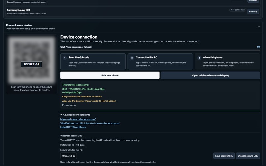Collapse Advanced connection info disclosure triangle
This screenshot has width=266, height=166.
pyautogui.click(x=61, y=115)
